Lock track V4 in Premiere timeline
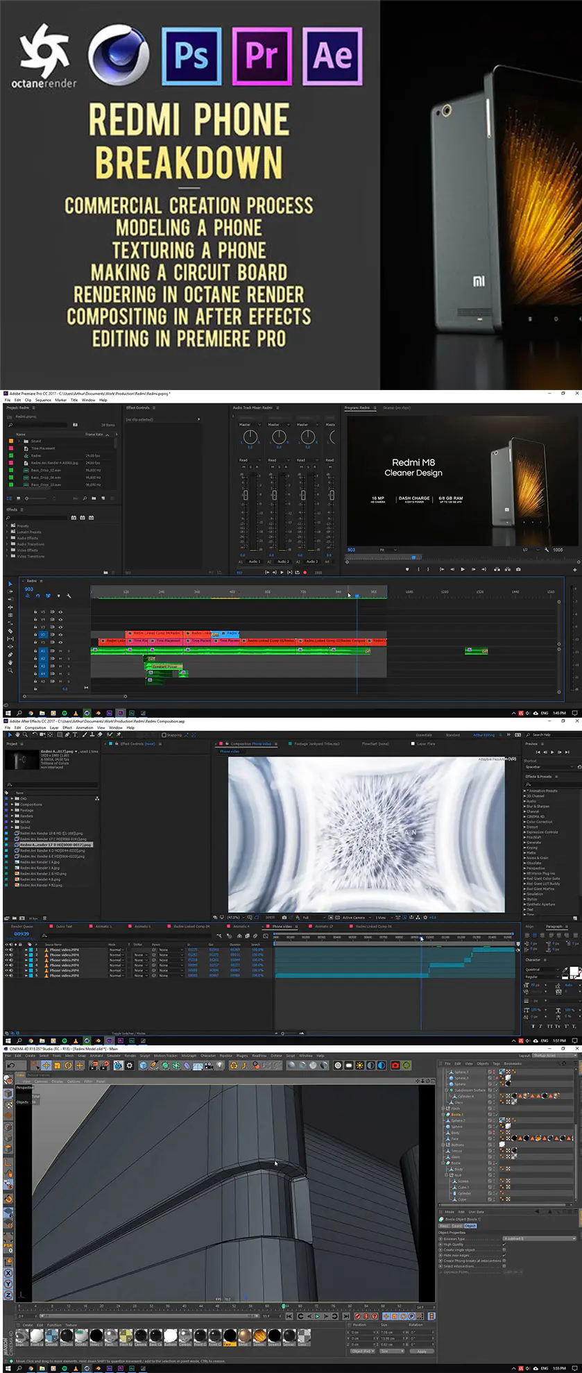Viewport: 582px width, 1373px height. pos(35,619)
